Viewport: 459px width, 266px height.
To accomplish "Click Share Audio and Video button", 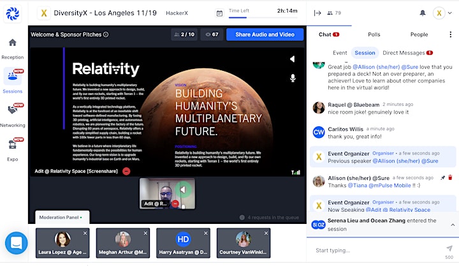I will pyautogui.click(x=265, y=34).
